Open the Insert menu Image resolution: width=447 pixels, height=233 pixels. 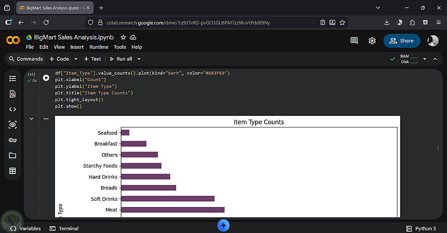click(77, 47)
